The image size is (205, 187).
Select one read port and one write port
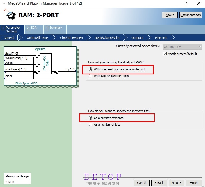click(90, 69)
